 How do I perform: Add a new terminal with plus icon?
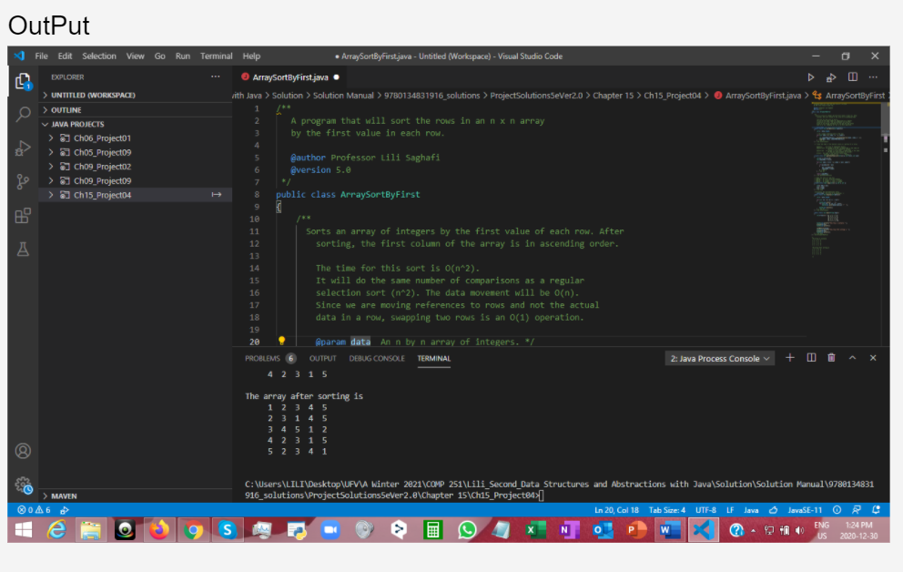(x=790, y=358)
